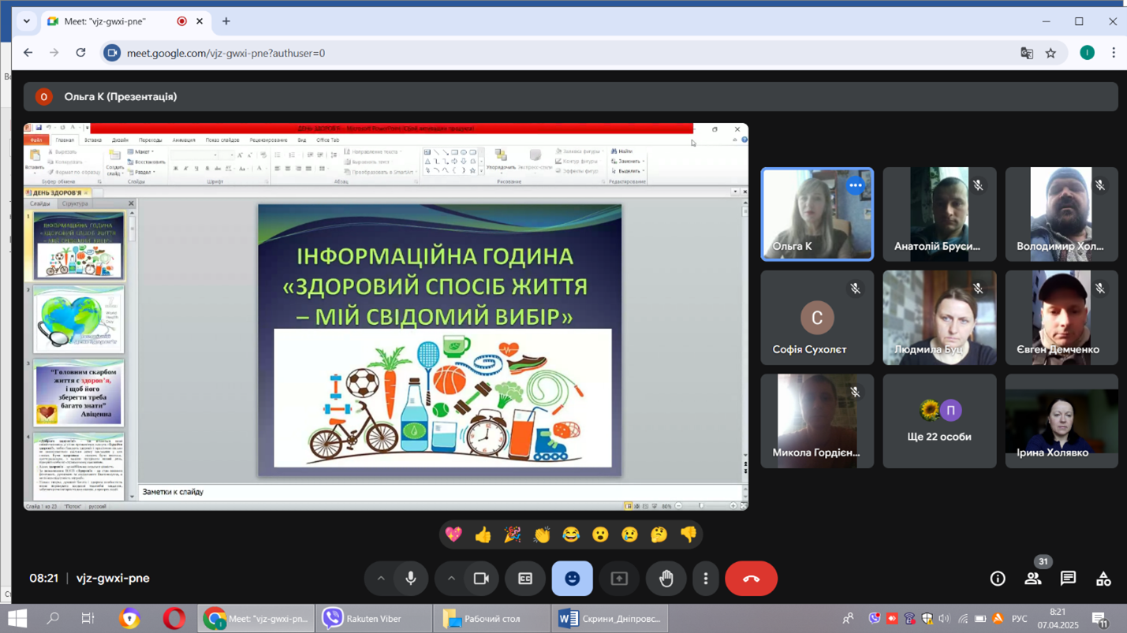The height and width of the screenshot is (633, 1127).
Task: Expand audio settings arrow beside microphone
Action: 380,579
